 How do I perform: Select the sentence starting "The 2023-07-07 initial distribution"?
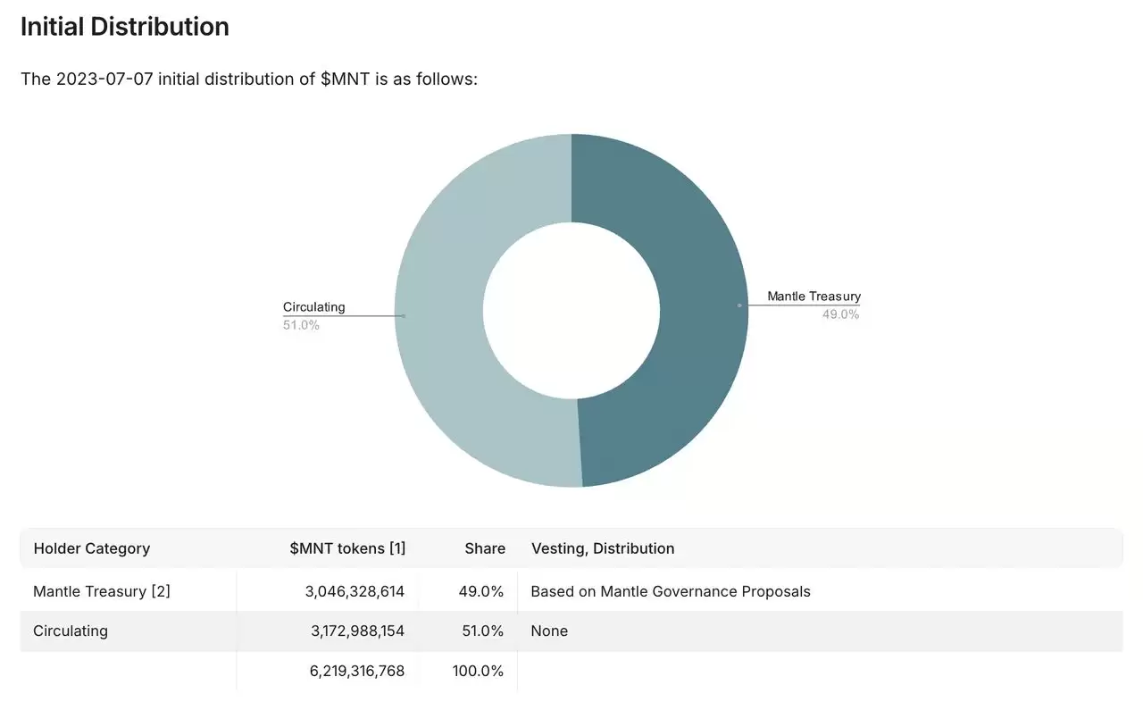(249, 79)
